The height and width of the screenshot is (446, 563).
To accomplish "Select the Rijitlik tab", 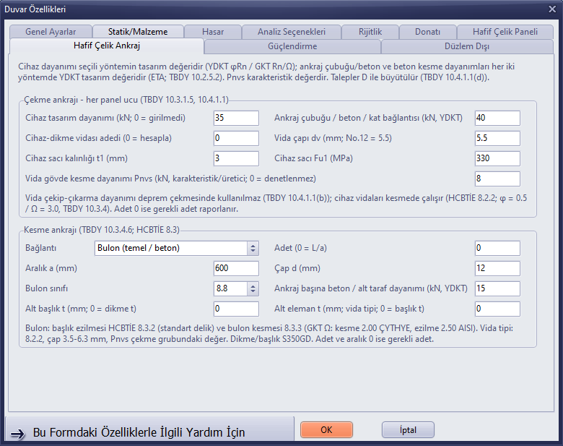I will (x=370, y=32).
